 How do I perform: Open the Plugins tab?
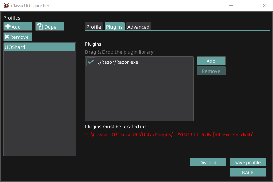click(x=114, y=27)
